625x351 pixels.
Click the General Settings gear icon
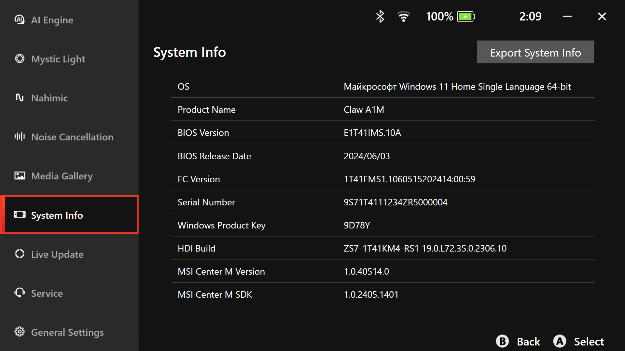[20, 332]
